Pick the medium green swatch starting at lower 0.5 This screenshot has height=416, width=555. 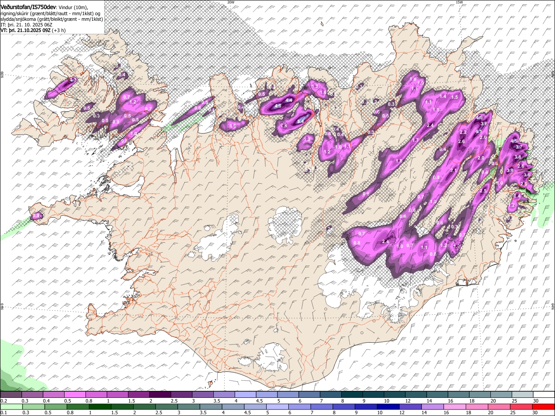(x=55, y=407)
